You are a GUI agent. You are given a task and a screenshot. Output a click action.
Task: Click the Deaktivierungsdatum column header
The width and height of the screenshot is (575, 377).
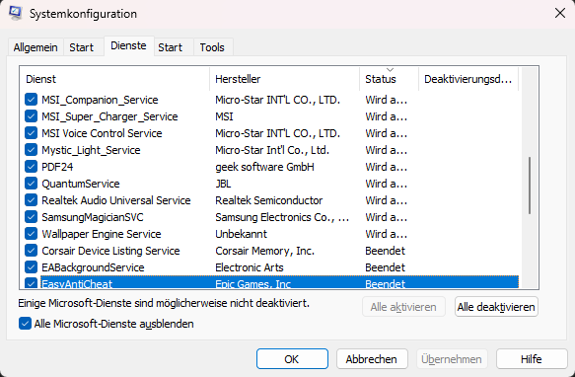(x=468, y=79)
